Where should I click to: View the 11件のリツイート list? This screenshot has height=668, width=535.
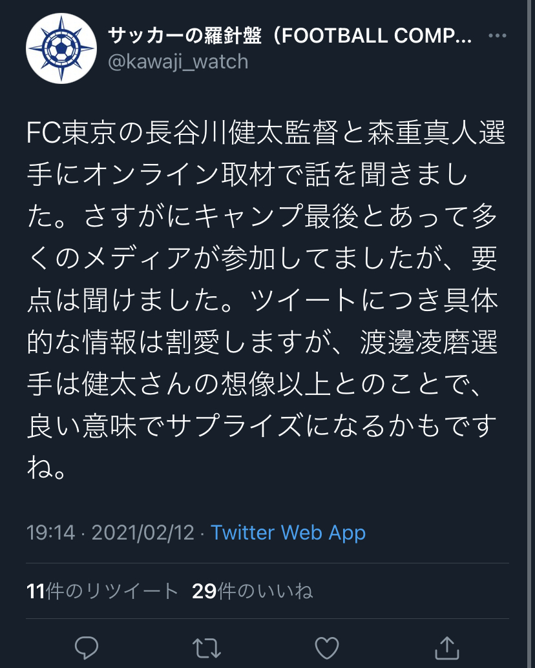tap(102, 591)
